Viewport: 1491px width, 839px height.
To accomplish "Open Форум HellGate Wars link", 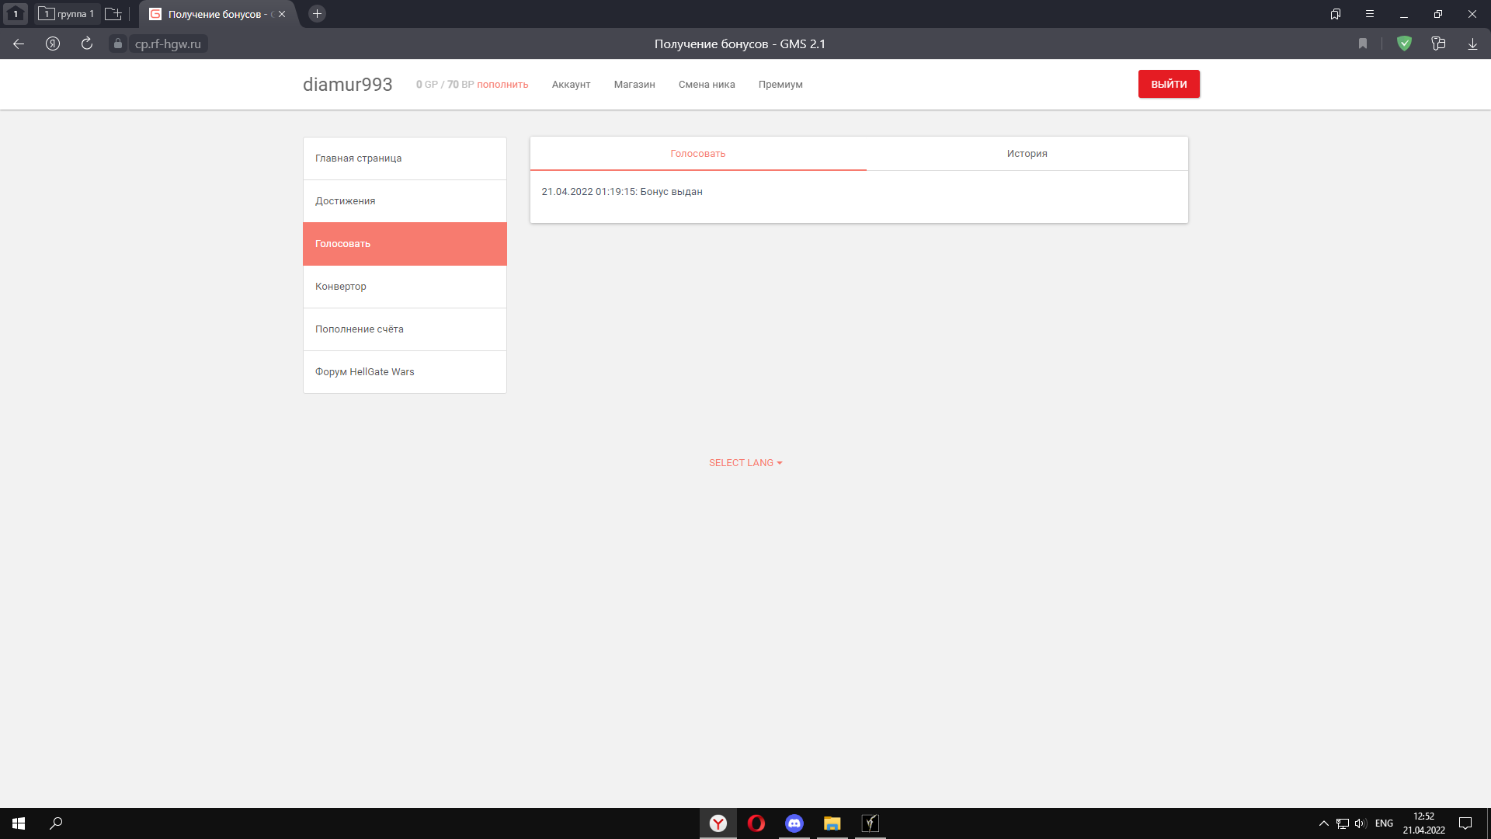I will [x=405, y=372].
